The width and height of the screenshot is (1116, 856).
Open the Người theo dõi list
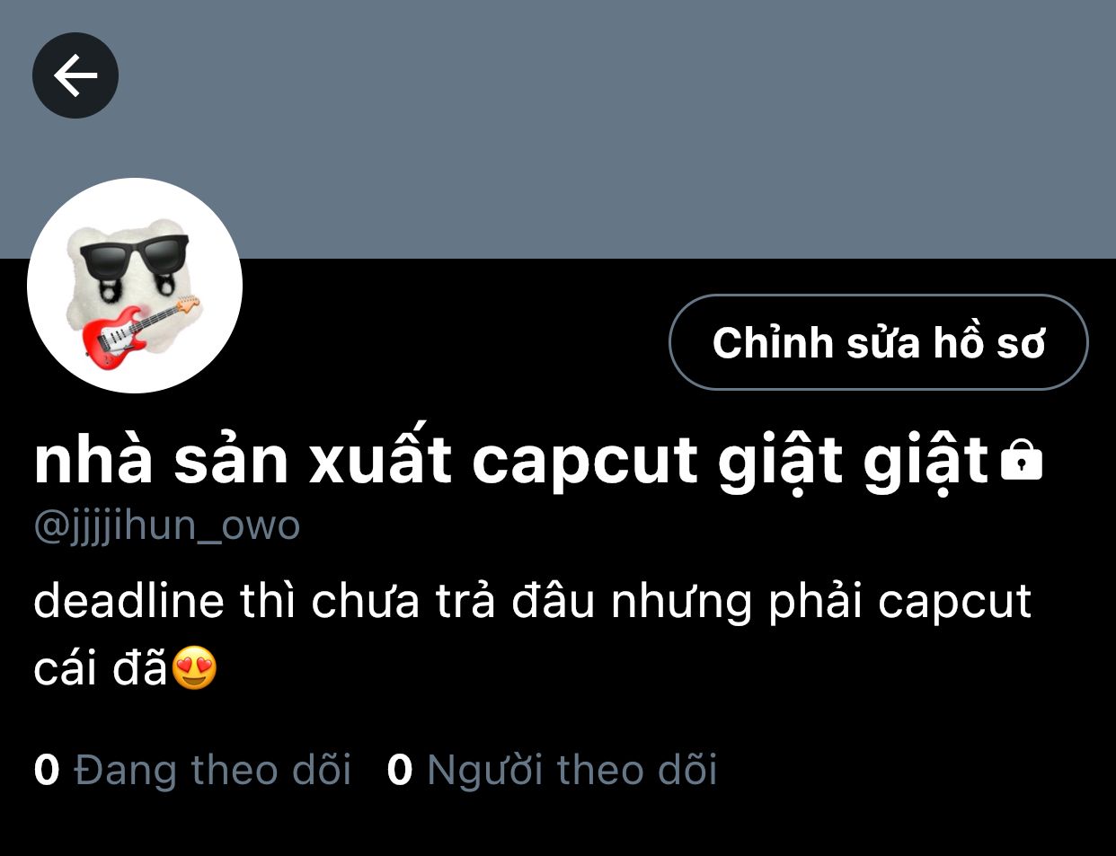572,771
